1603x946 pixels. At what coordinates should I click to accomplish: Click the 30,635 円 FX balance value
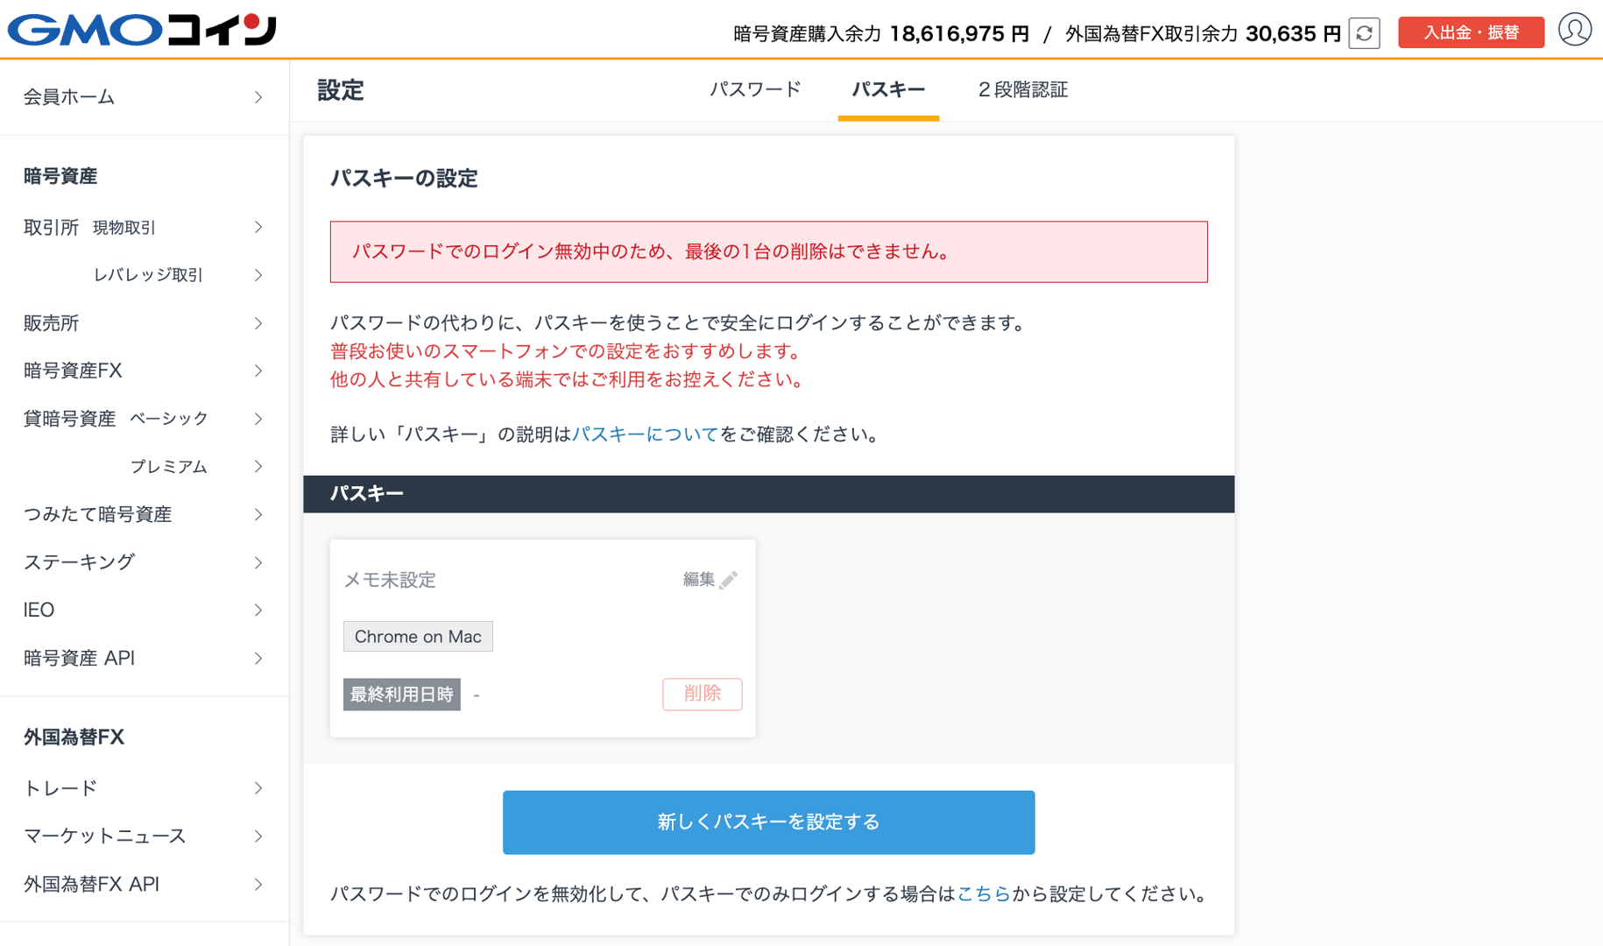1293,33
